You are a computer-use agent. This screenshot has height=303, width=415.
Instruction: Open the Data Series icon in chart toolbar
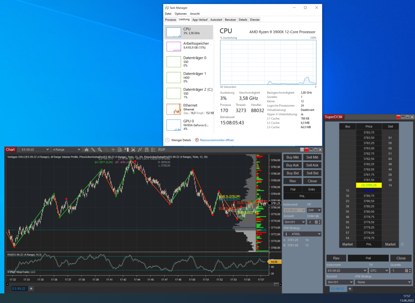click(133, 150)
